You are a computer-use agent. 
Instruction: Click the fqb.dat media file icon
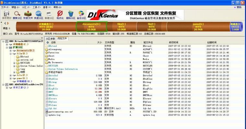47,108
